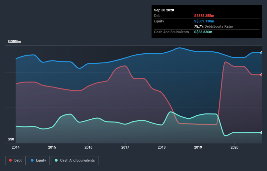The image size is (267, 171).
Task: Click the Equity row label in tooltip
Action: (x=159, y=21)
